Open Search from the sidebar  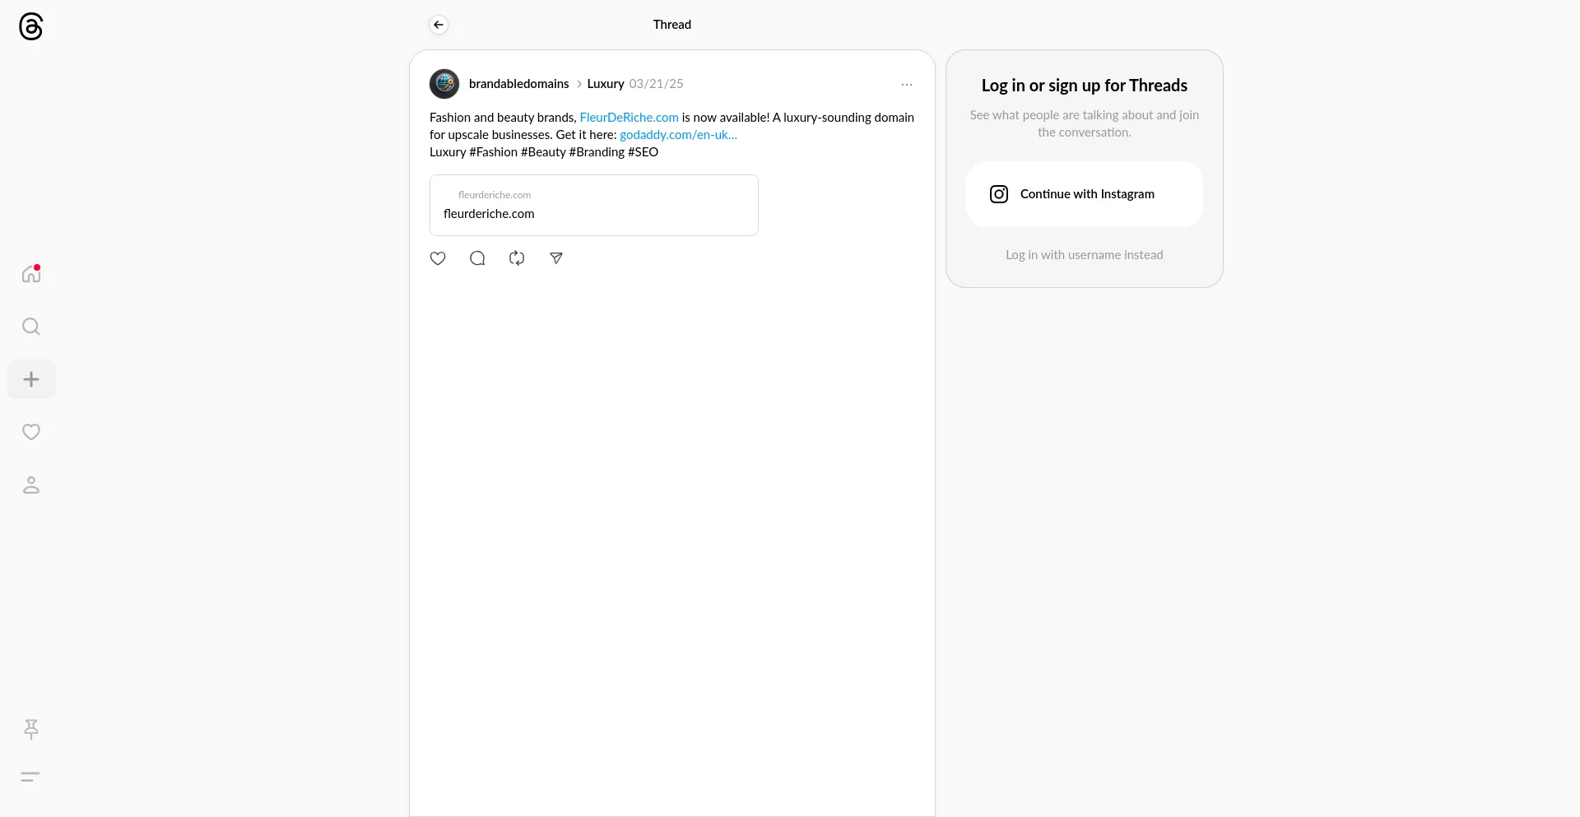(x=31, y=327)
